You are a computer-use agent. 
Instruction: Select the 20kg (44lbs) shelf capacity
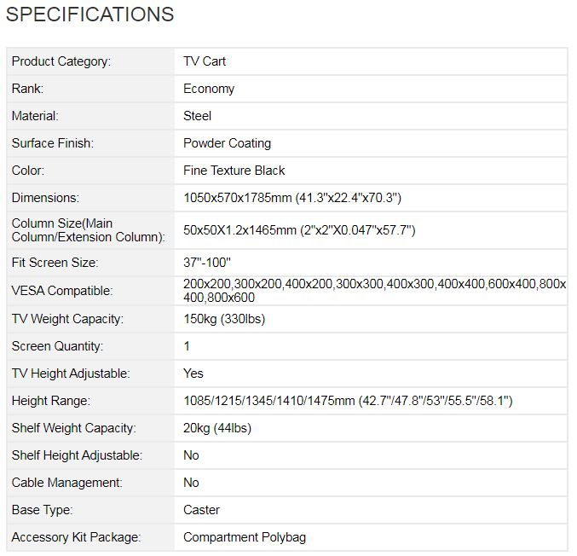tap(217, 428)
